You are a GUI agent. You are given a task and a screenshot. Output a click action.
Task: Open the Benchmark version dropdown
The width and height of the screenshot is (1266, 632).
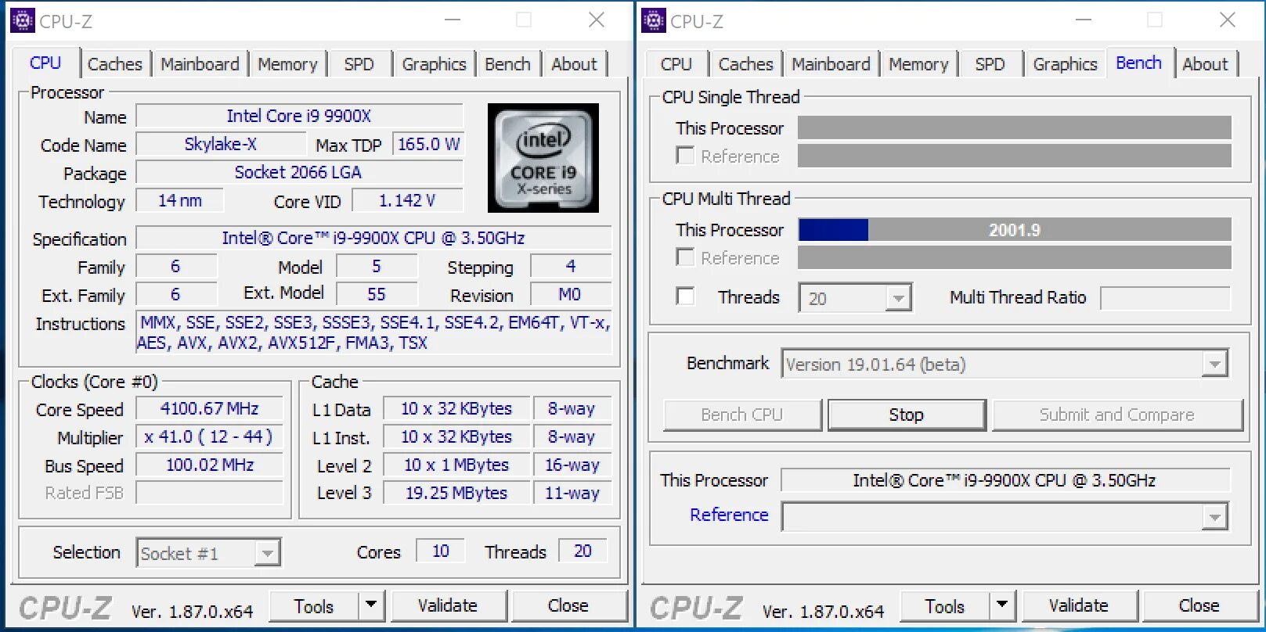tap(1005, 364)
